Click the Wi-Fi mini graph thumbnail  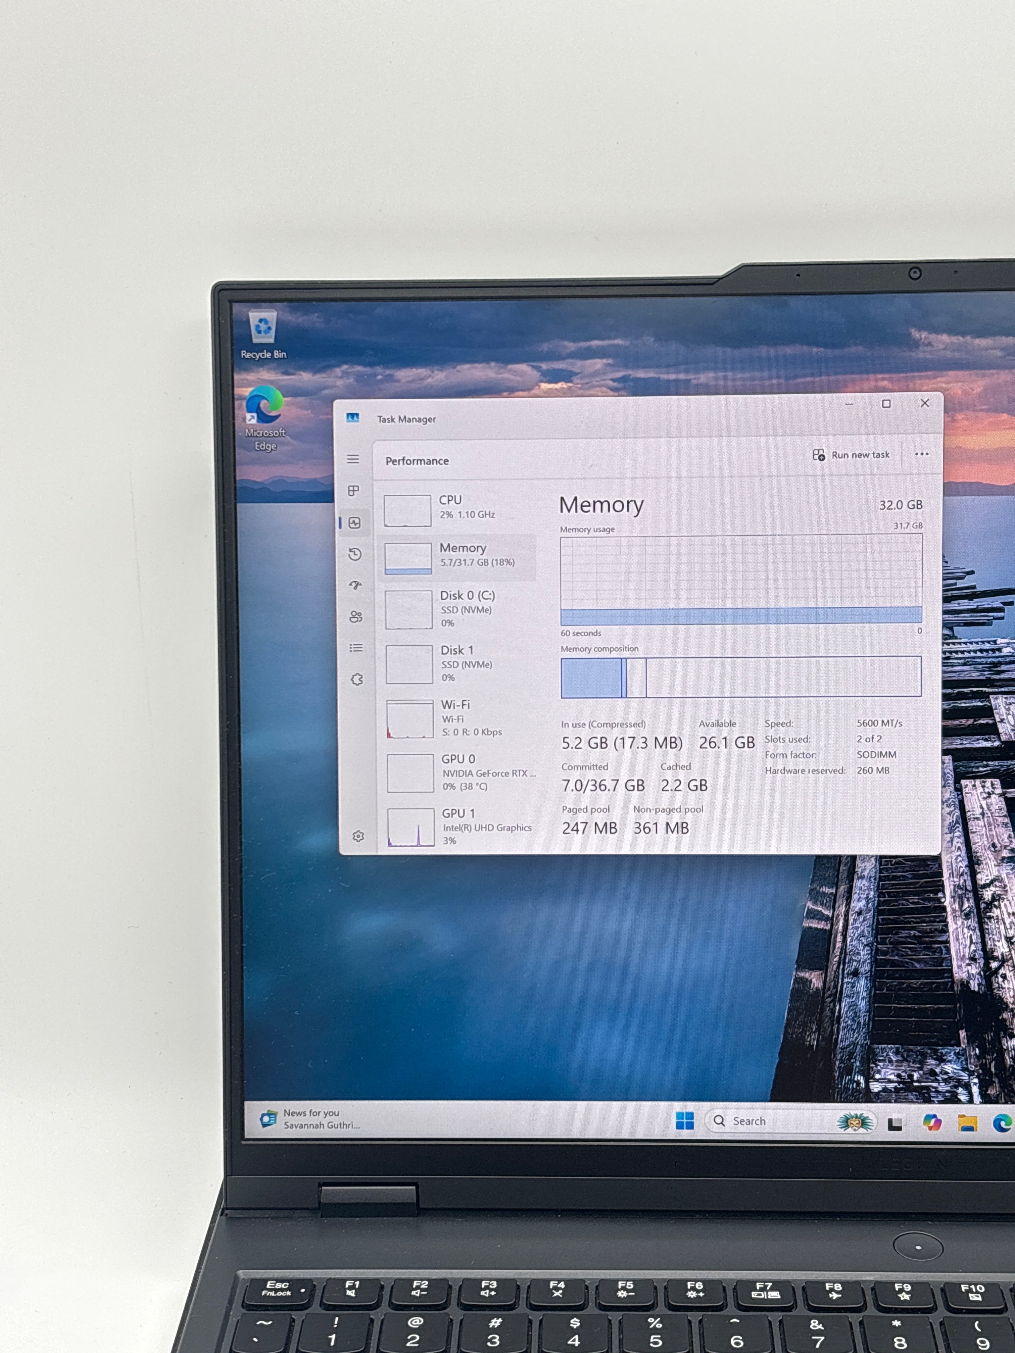pos(410,720)
